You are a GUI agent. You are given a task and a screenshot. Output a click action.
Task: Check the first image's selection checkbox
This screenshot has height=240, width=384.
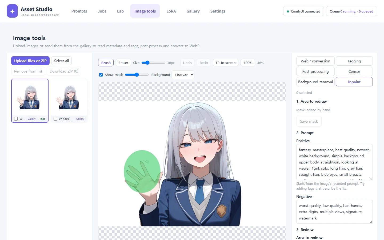pos(16,119)
